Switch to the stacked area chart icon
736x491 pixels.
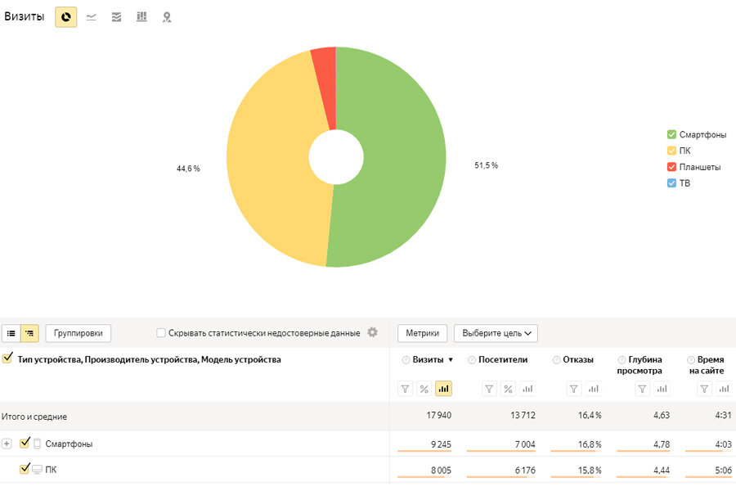[116, 17]
